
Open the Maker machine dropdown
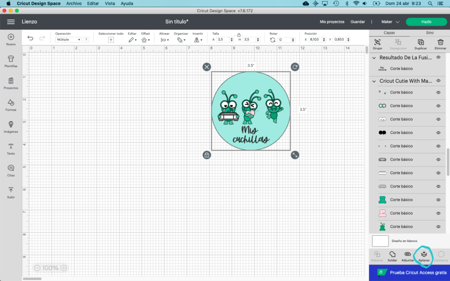pos(390,22)
